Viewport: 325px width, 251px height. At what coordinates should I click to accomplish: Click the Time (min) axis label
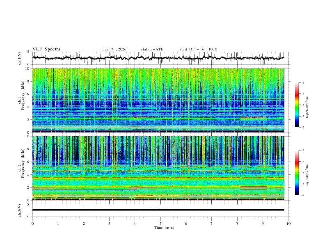(164, 228)
